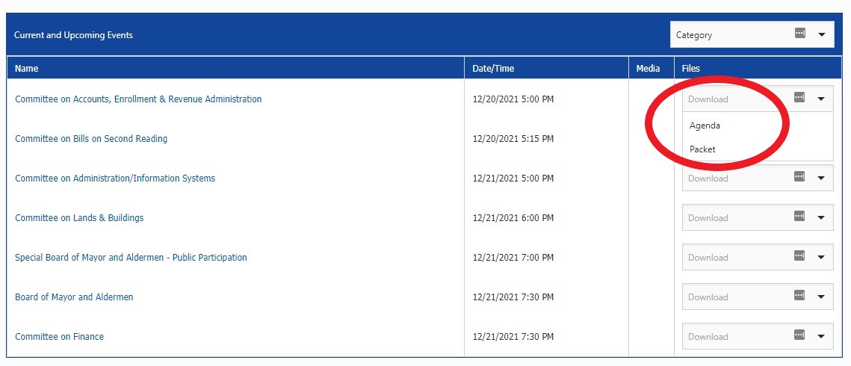Open the Committee on Bills on Second Reading link
This screenshot has height=366, width=851.
(91, 139)
